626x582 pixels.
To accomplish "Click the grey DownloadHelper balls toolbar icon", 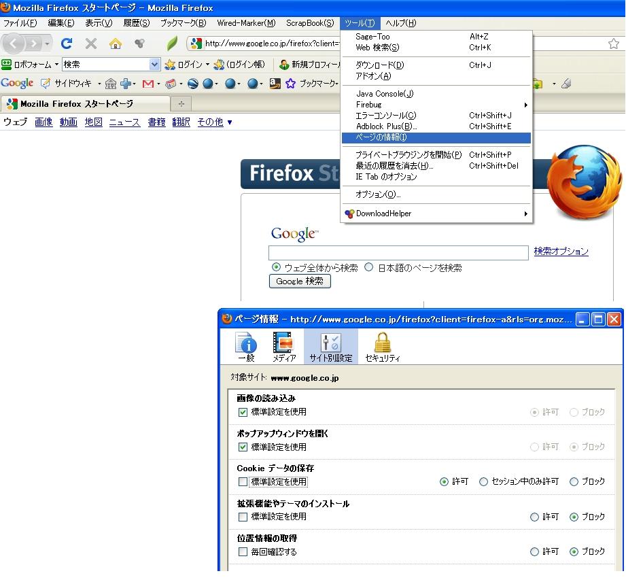I will [x=139, y=43].
